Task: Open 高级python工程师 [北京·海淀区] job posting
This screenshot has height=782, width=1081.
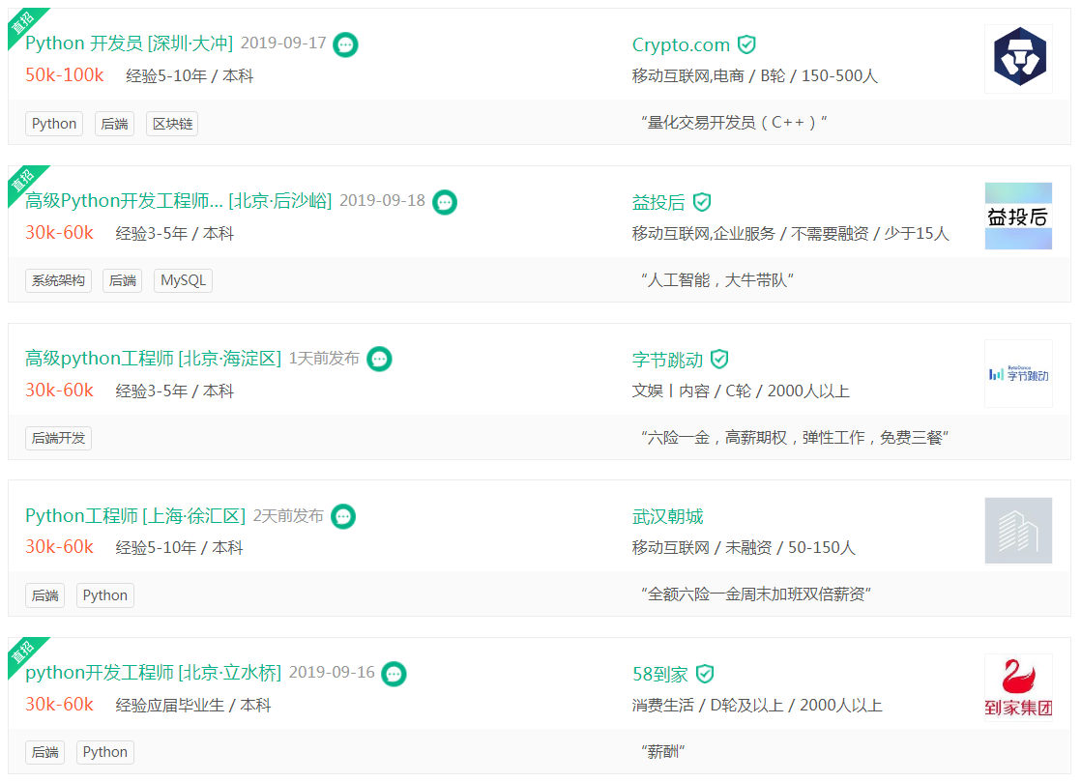Action: (153, 359)
